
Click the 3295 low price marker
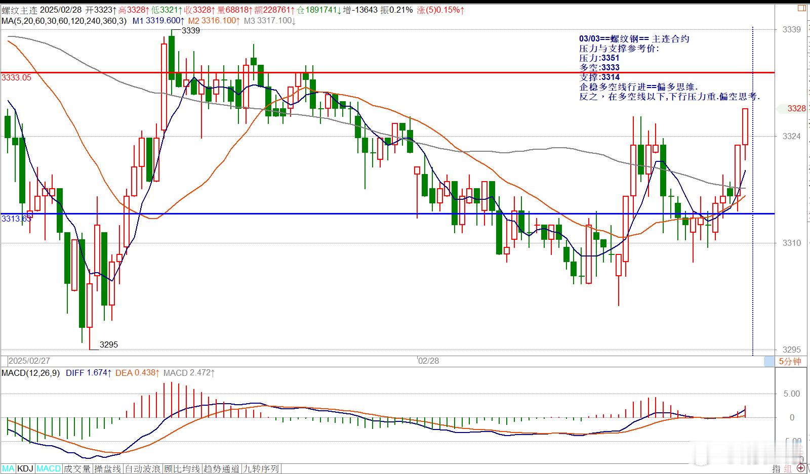click(109, 344)
